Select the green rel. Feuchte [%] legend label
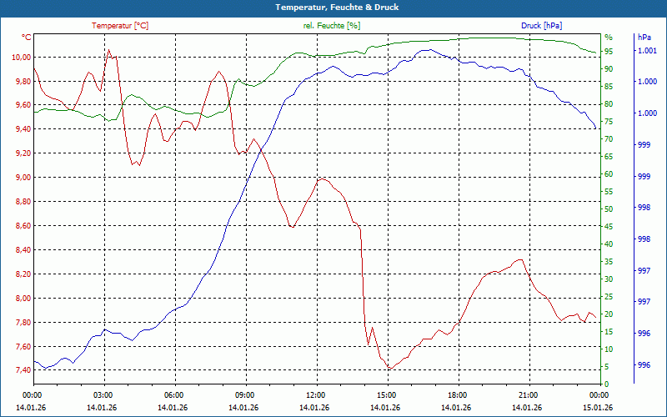 (x=332, y=26)
